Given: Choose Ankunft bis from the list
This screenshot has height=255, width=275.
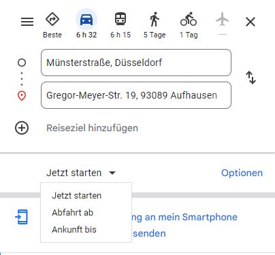Looking at the screenshot, I should 74,230.
